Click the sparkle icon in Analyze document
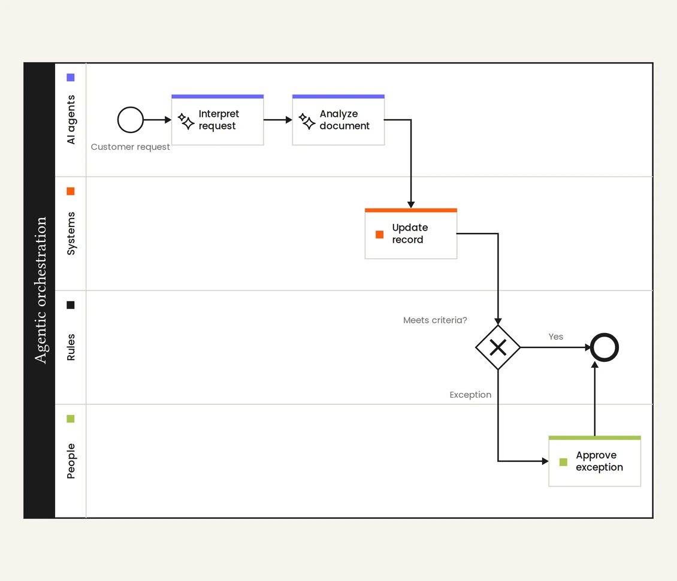This screenshot has width=677, height=581. point(307,121)
